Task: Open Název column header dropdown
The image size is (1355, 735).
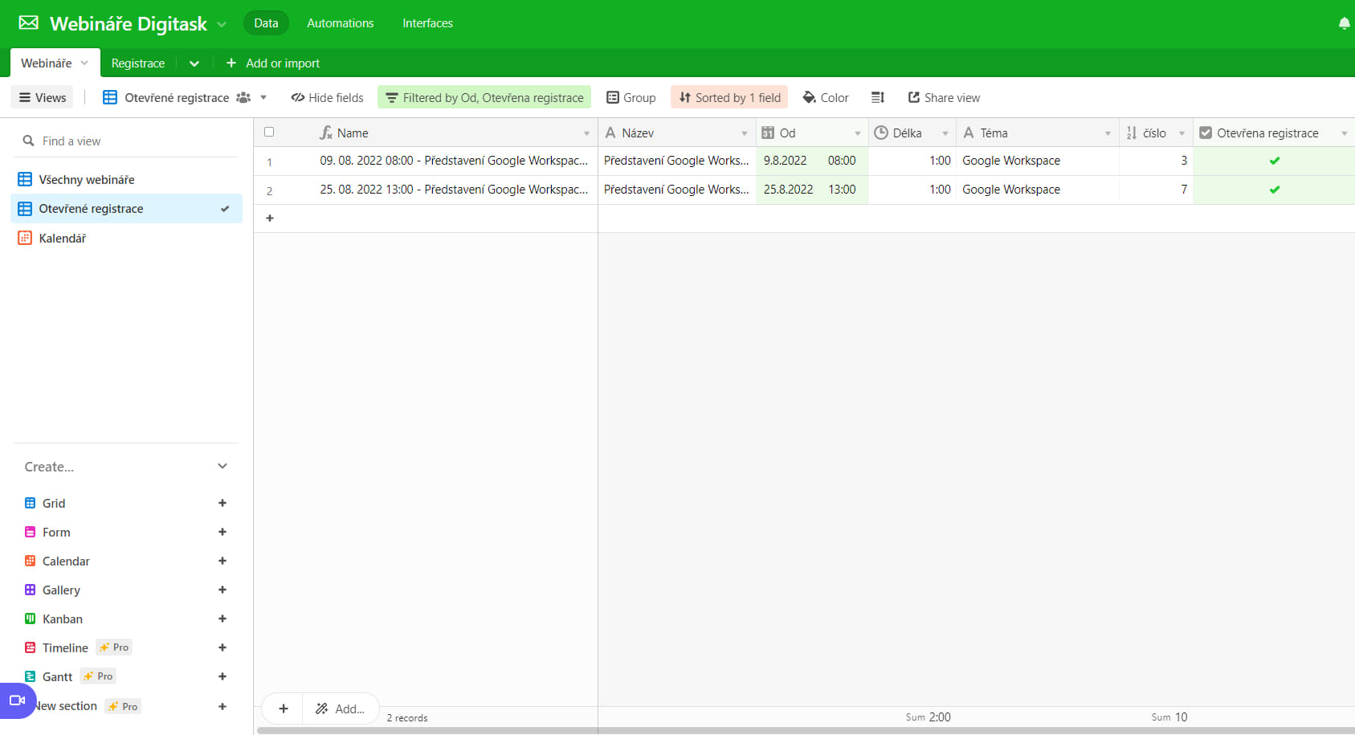Action: 745,133
